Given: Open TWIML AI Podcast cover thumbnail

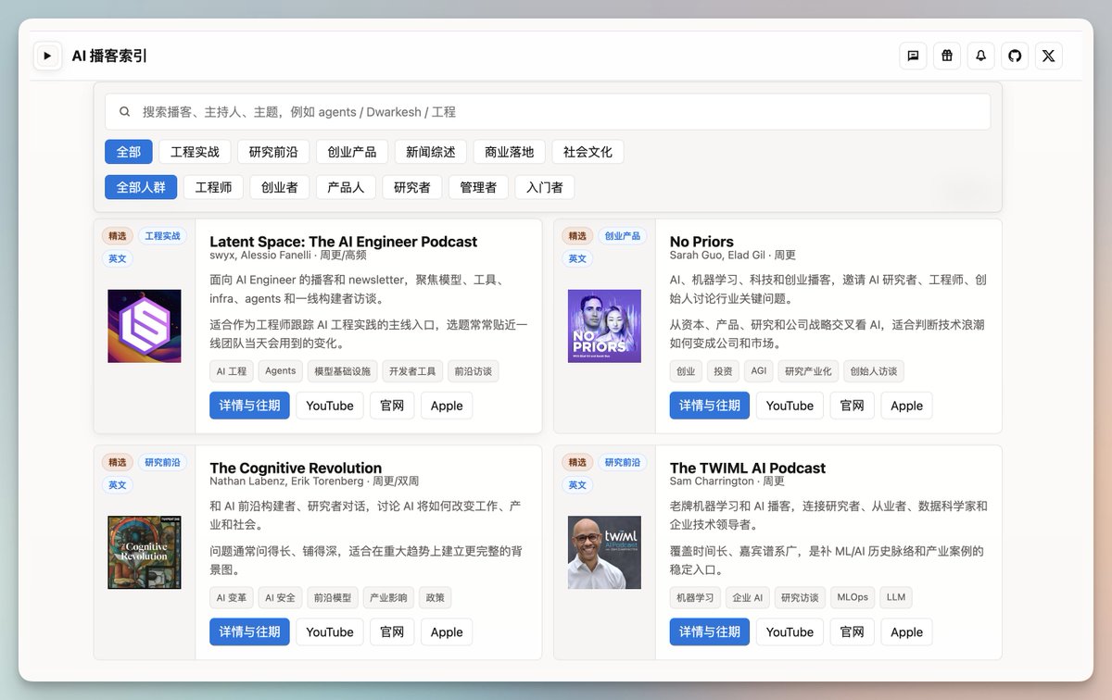Looking at the screenshot, I should pos(604,552).
